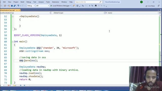Click the comment "//saving data in oss"
Viewport: 162px width, 91px height.
(x=33, y=57)
